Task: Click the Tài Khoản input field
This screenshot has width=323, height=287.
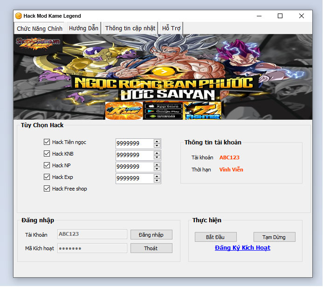Action: 92,234
